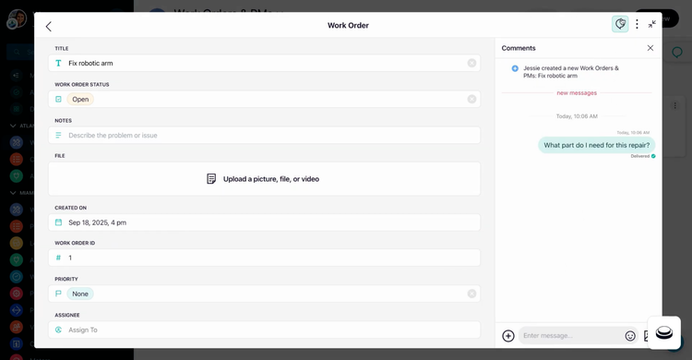The width and height of the screenshot is (692, 360).
Task: Collapse the Work Order window with arrows icon
Action: (x=651, y=24)
